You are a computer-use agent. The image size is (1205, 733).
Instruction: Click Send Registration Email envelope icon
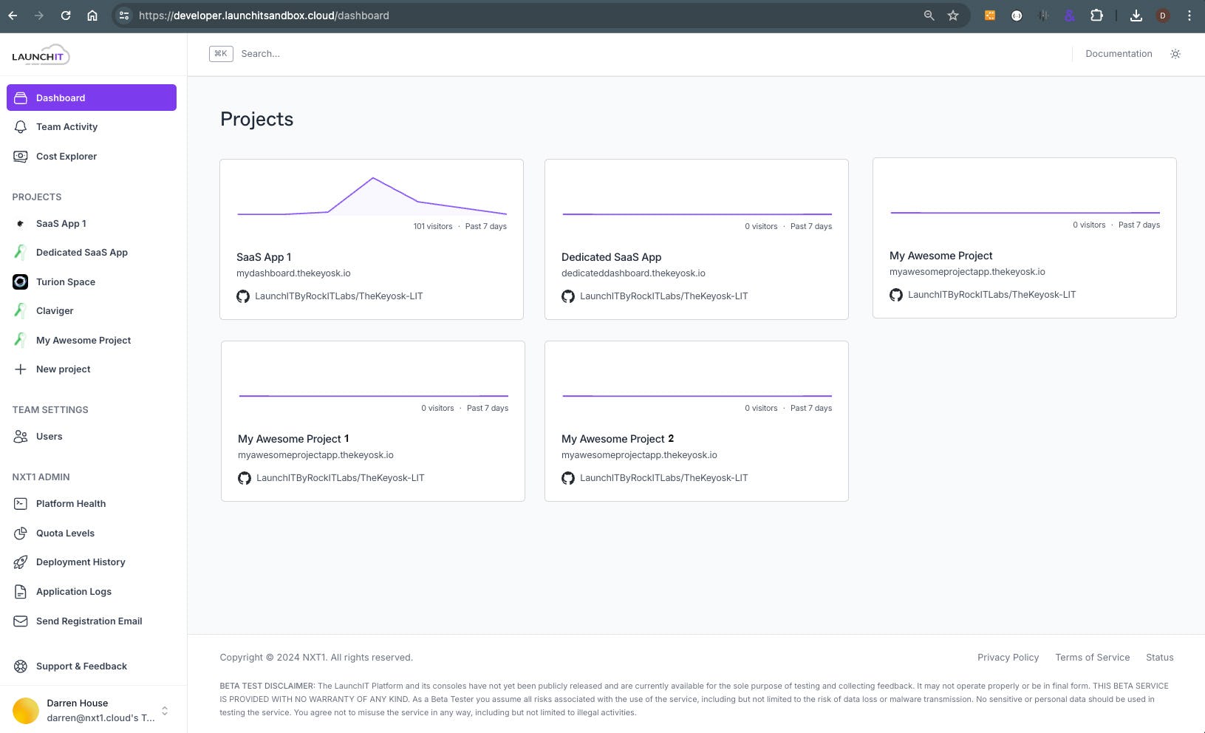(21, 621)
